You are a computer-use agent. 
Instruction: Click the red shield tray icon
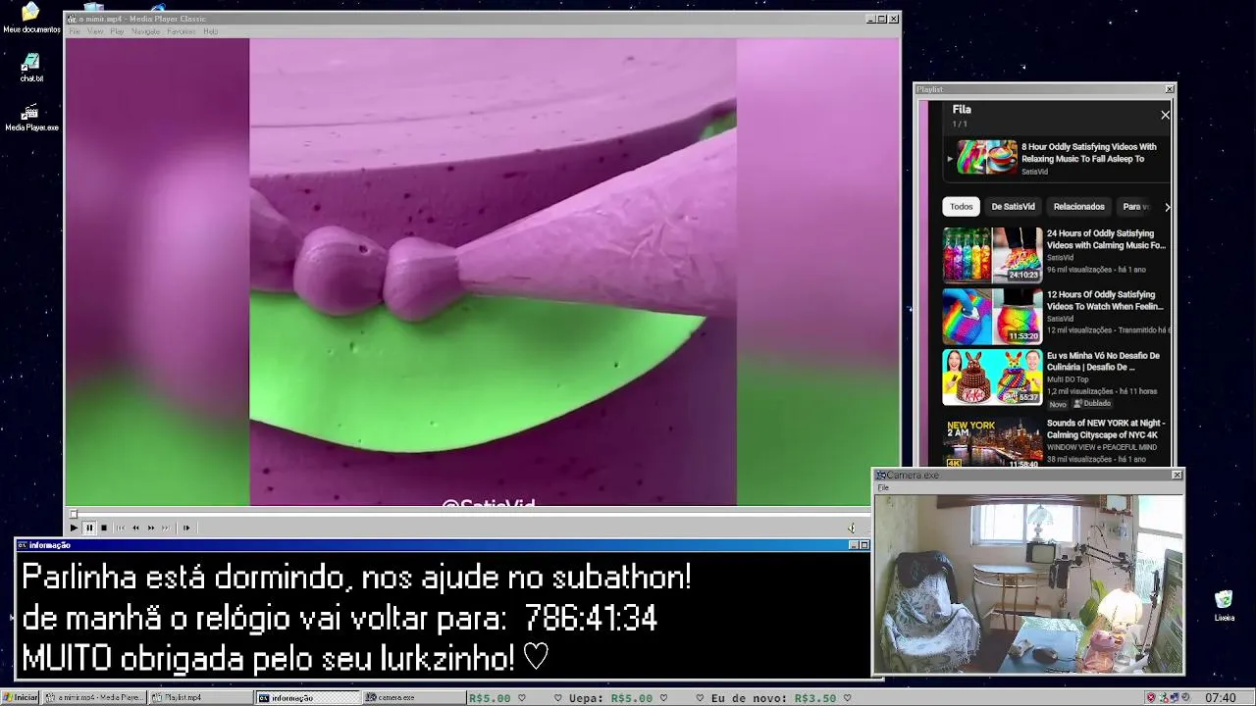(x=1151, y=698)
